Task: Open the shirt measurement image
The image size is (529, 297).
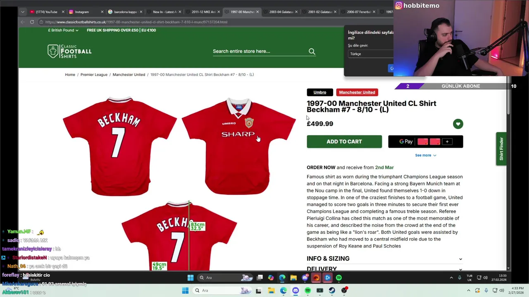Action: coord(179,236)
